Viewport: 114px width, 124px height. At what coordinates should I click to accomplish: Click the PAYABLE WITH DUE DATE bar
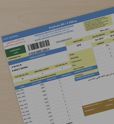(83, 70)
